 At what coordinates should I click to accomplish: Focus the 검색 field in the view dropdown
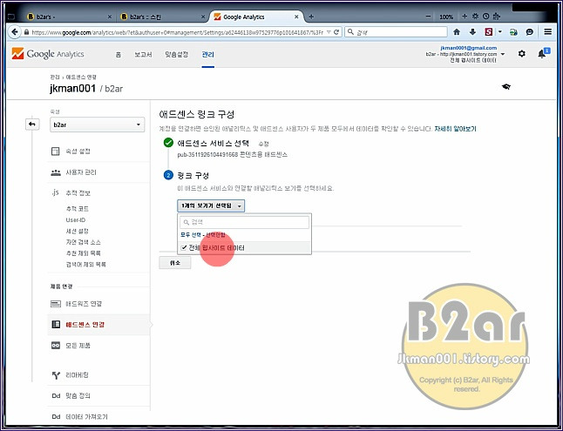coord(244,222)
